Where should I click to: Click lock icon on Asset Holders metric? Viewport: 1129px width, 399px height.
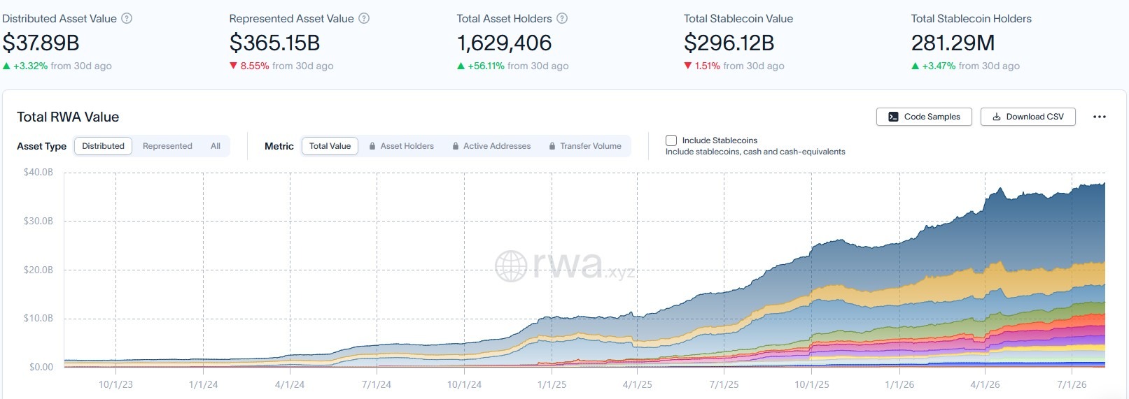click(372, 146)
